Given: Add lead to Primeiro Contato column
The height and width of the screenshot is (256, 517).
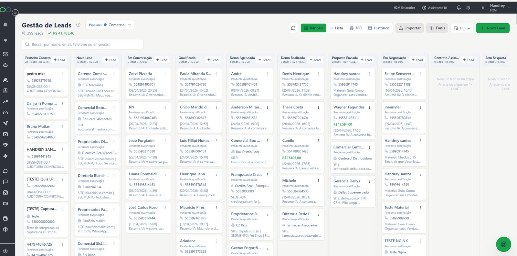Looking at the screenshot, I should pos(59,60).
